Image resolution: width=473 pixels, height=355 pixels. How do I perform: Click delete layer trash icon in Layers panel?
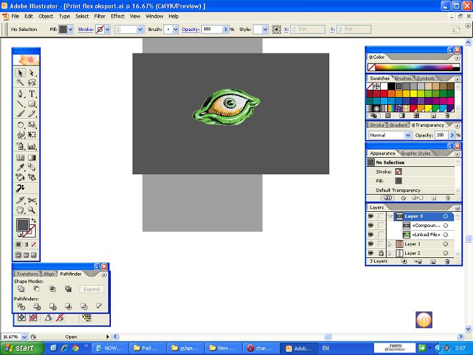pos(447,261)
